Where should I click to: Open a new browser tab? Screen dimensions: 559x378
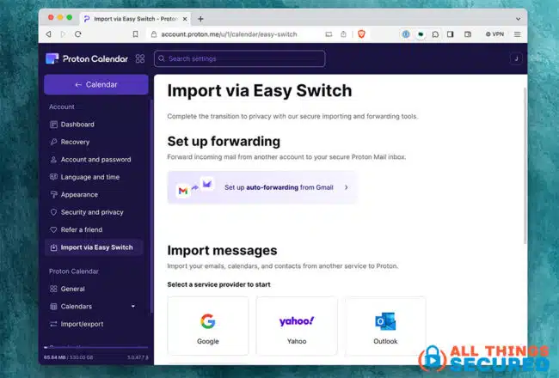(x=200, y=18)
